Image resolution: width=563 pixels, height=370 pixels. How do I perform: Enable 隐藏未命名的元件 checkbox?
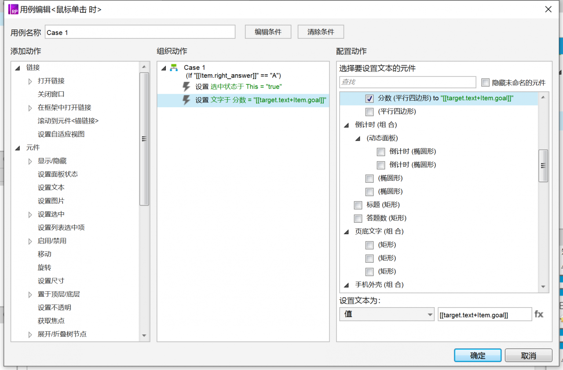pyautogui.click(x=486, y=83)
